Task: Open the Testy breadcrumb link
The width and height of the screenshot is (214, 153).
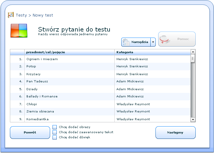Action: click(x=21, y=15)
